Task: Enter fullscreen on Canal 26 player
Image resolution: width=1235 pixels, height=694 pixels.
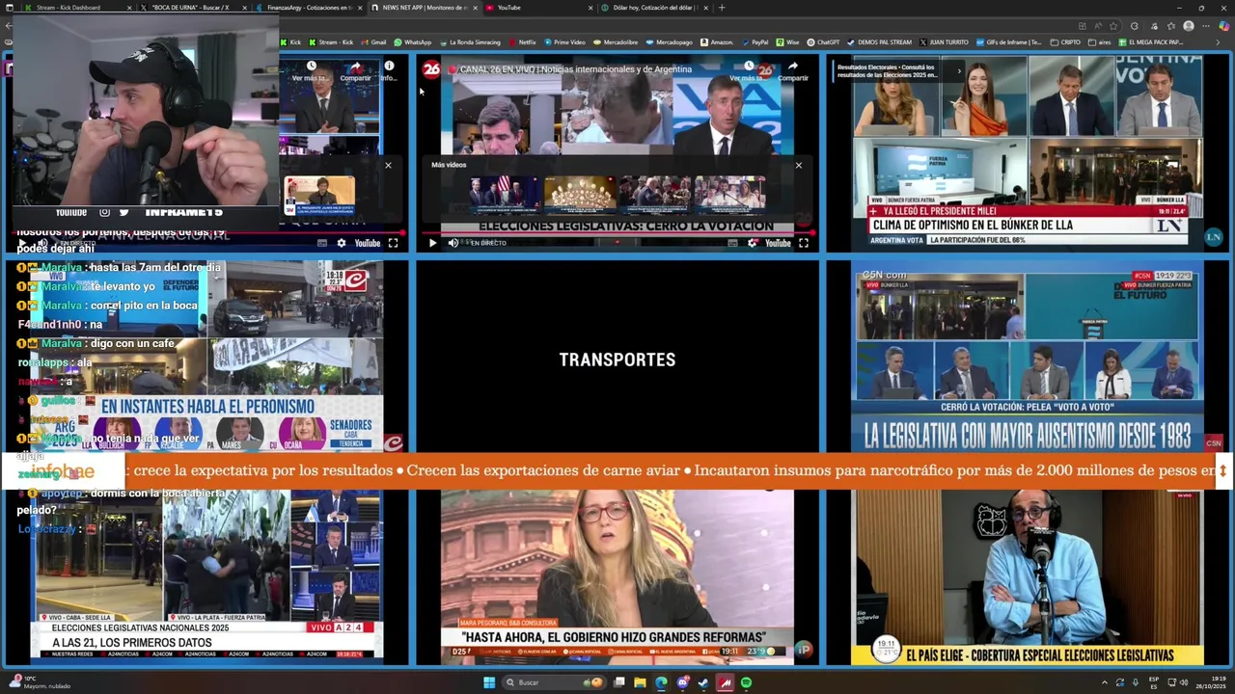Action: pyautogui.click(x=803, y=243)
